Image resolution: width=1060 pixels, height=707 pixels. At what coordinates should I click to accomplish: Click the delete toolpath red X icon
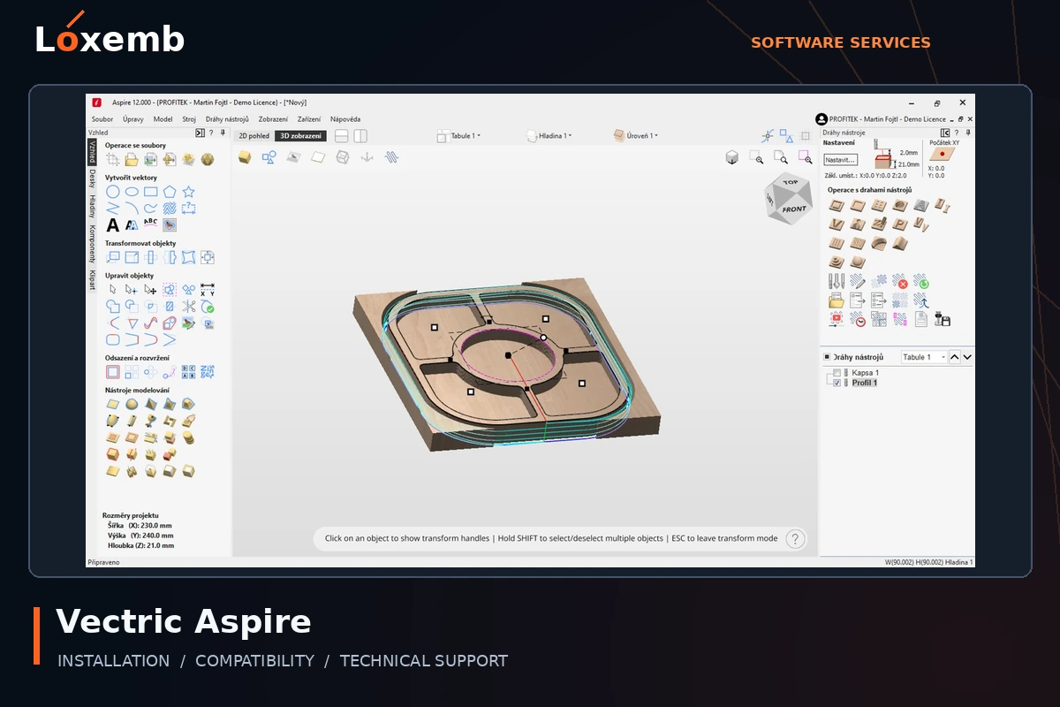[x=899, y=281]
